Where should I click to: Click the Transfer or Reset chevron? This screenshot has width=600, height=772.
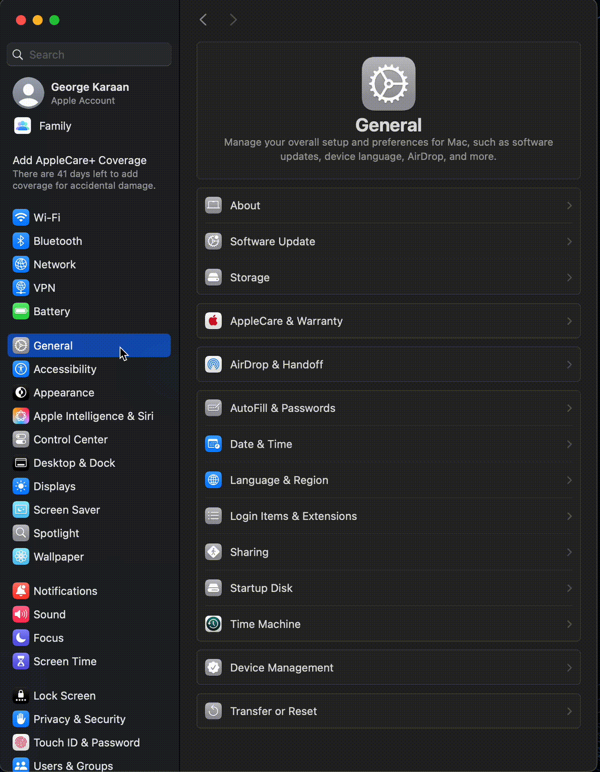click(570, 711)
